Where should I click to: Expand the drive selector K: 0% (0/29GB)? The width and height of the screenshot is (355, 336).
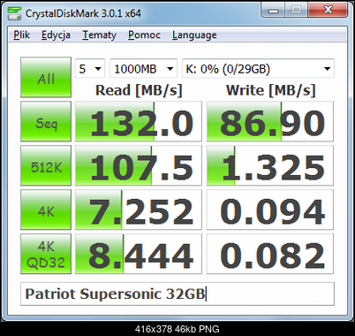click(x=258, y=69)
